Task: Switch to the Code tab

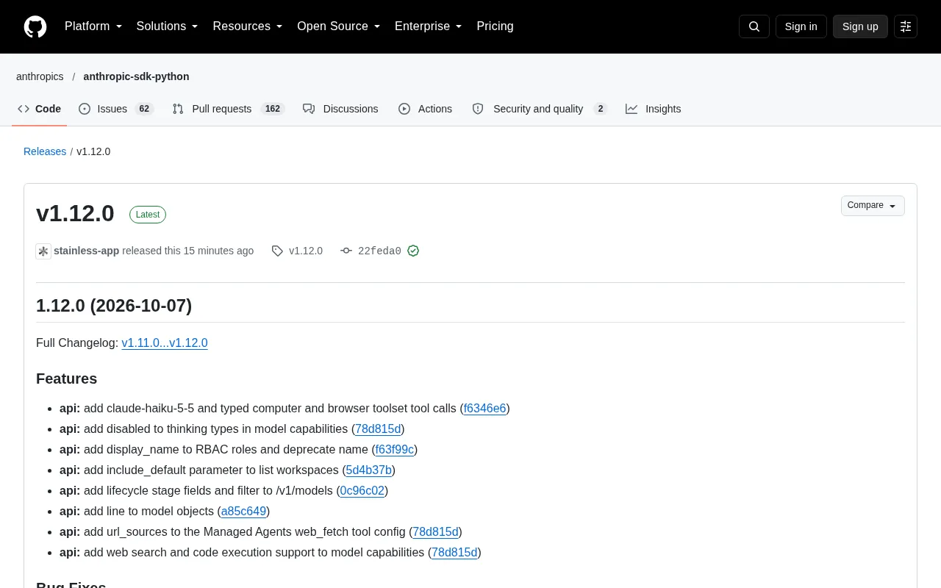Action: 40,109
